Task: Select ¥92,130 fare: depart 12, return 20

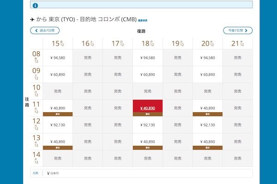Action: [x=208, y=125]
